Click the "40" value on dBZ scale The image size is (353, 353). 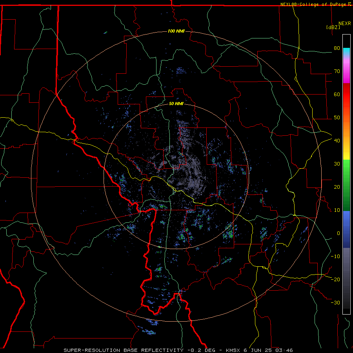pos(337,141)
